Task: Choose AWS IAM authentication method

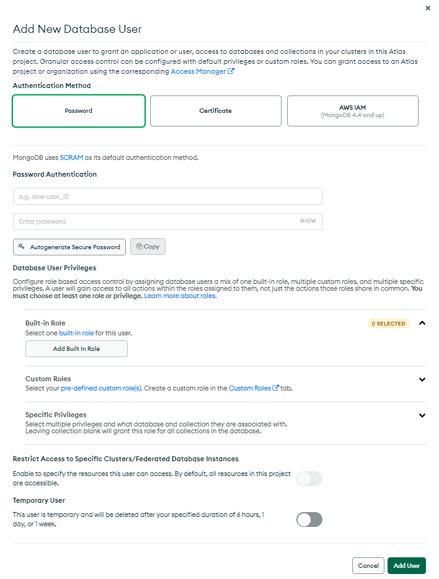Action: [353, 111]
